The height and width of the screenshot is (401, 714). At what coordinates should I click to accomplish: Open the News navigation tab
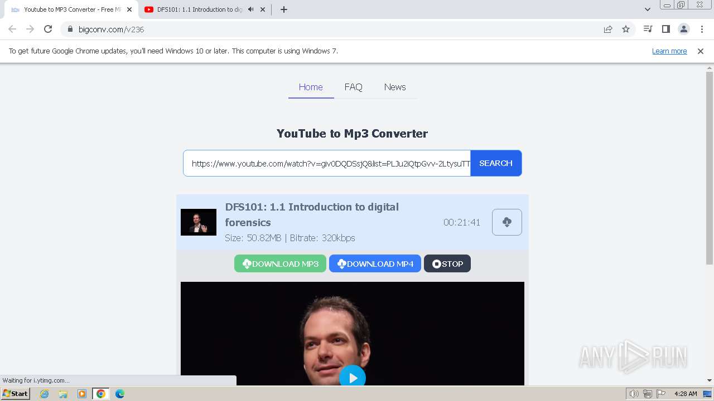[x=395, y=87]
